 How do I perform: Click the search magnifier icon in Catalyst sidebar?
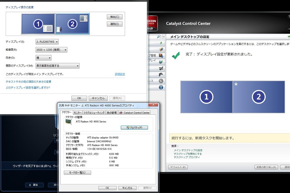point(158,37)
